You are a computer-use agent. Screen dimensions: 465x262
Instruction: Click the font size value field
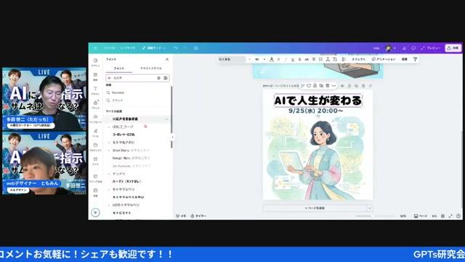coord(256,60)
